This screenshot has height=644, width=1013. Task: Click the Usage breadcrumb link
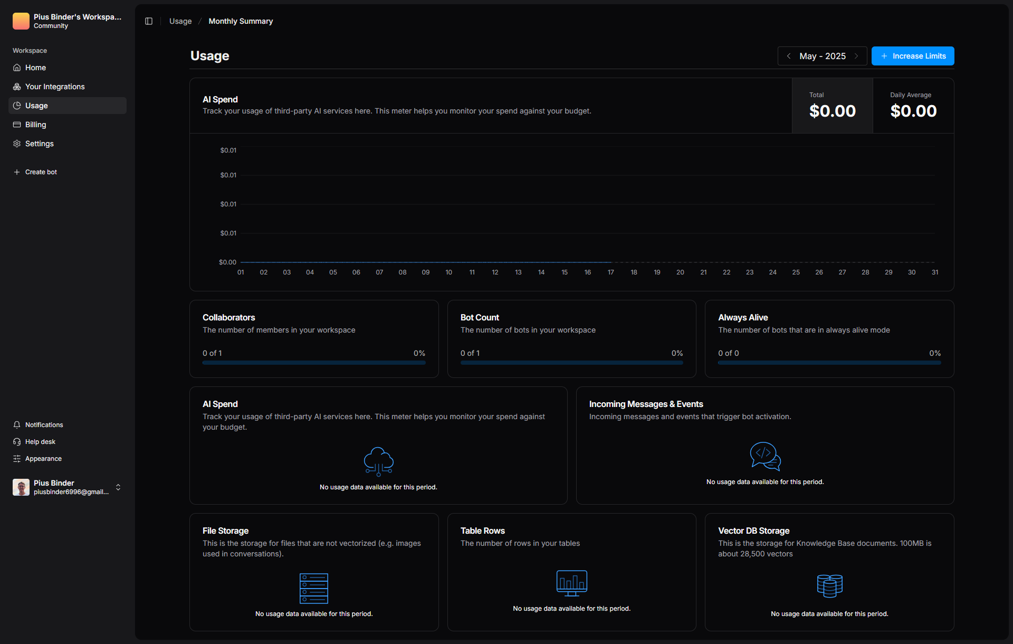[x=180, y=21]
